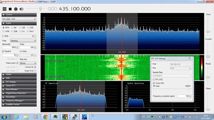Open Internet Explorer from taskbar
Screen dimensions: 214x120
[x=17, y=117]
